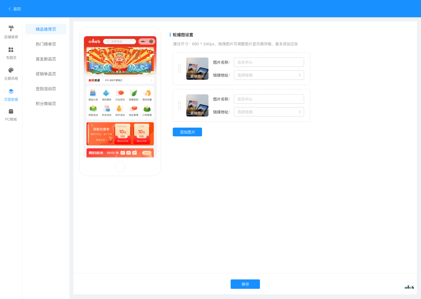Switch to the 首发新品页 tab
The height and width of the screenshot is (299, 421).
click(46, 59)
